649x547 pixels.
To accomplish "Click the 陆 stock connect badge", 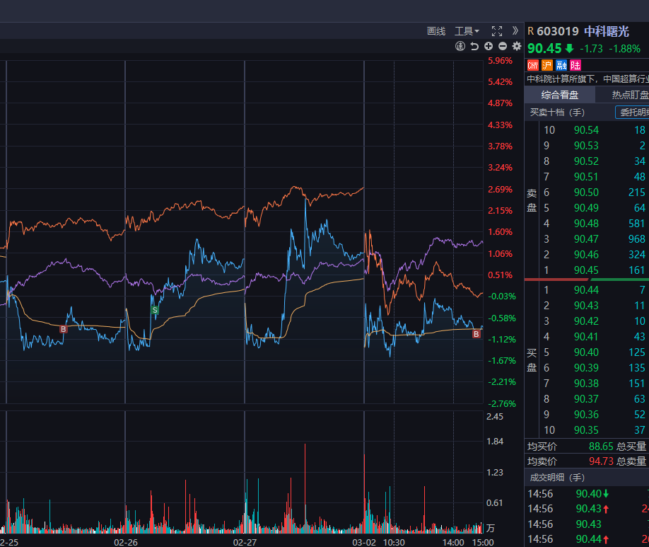I will 575,65.
